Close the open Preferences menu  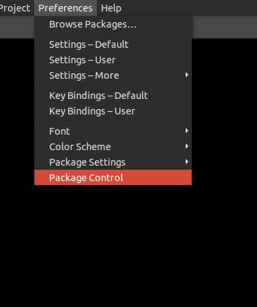pyautogui.click(x=65, y=8)
